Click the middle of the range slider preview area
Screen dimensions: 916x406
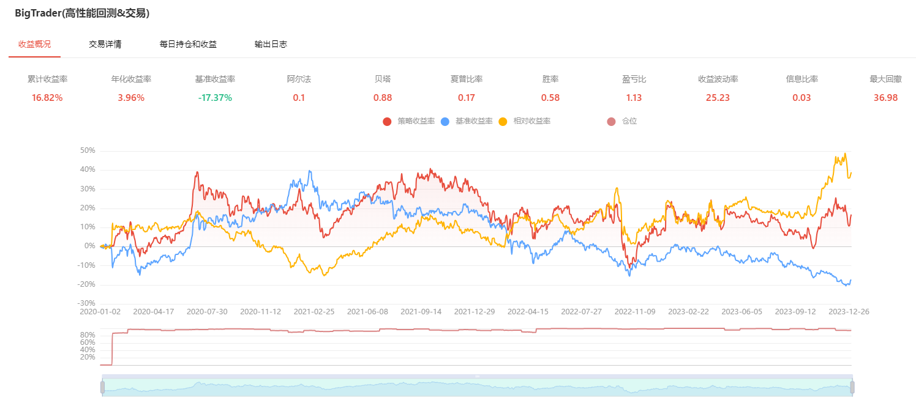click(x=477, y=388)
